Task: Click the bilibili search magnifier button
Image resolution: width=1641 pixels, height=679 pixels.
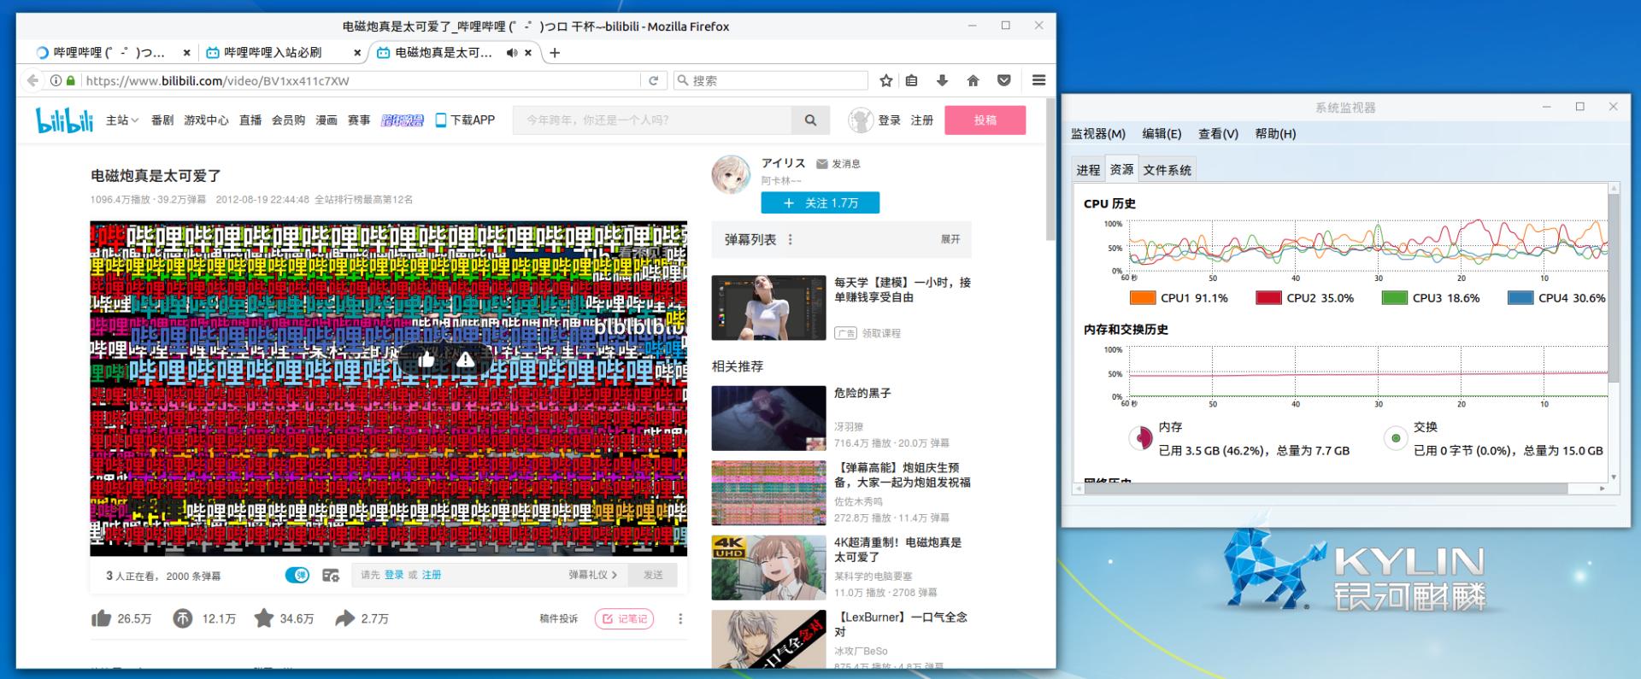Action: point(810,120)
